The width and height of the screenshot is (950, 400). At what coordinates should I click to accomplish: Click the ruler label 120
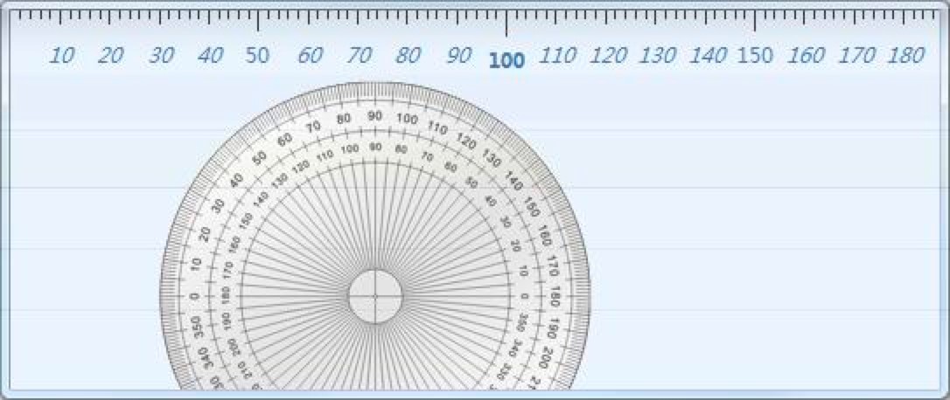coord(608,56)
